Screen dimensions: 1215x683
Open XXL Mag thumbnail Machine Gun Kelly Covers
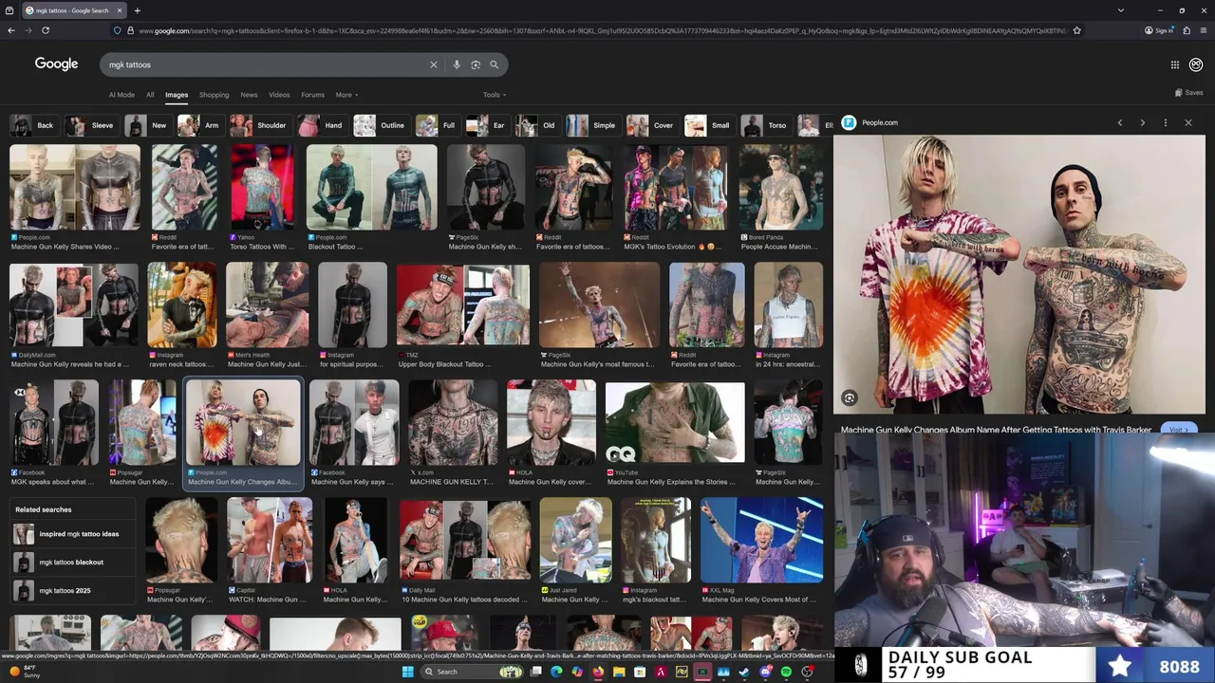click(761, 540)
